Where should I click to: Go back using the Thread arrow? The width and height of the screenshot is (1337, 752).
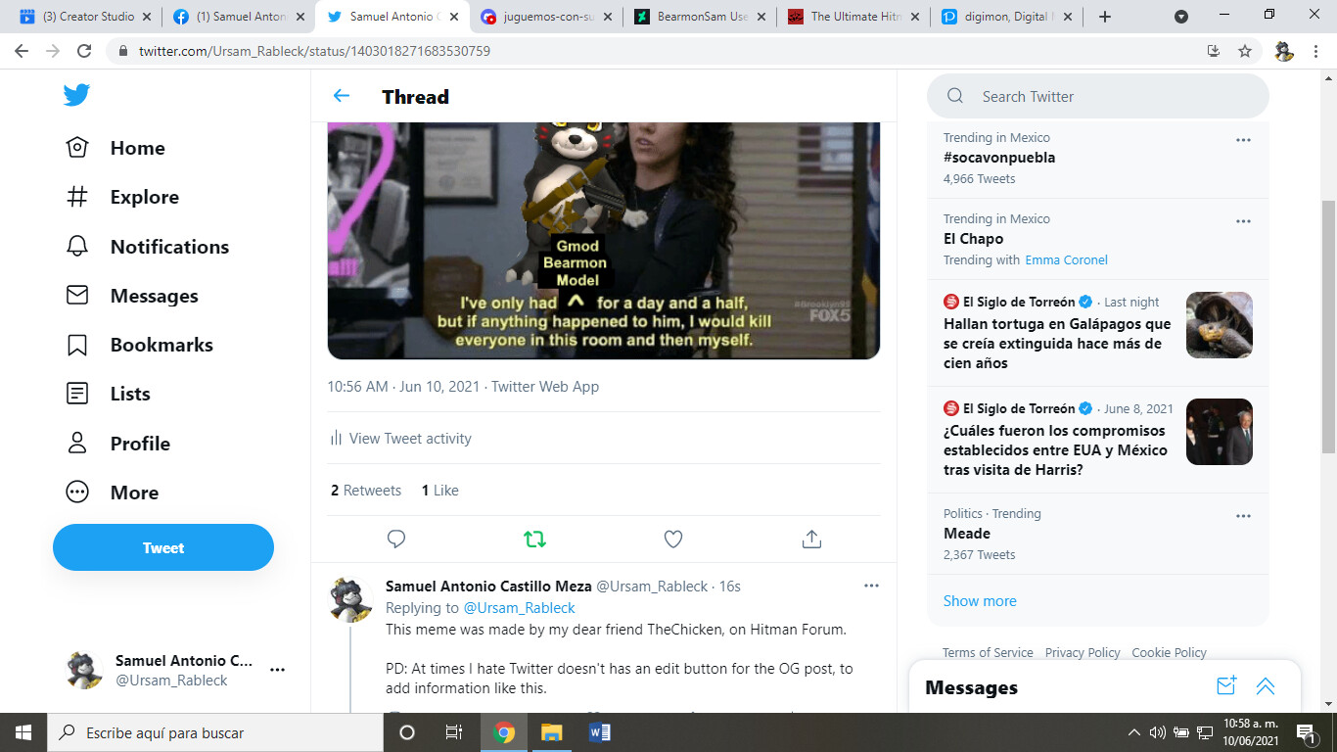[x=342, y=96]
